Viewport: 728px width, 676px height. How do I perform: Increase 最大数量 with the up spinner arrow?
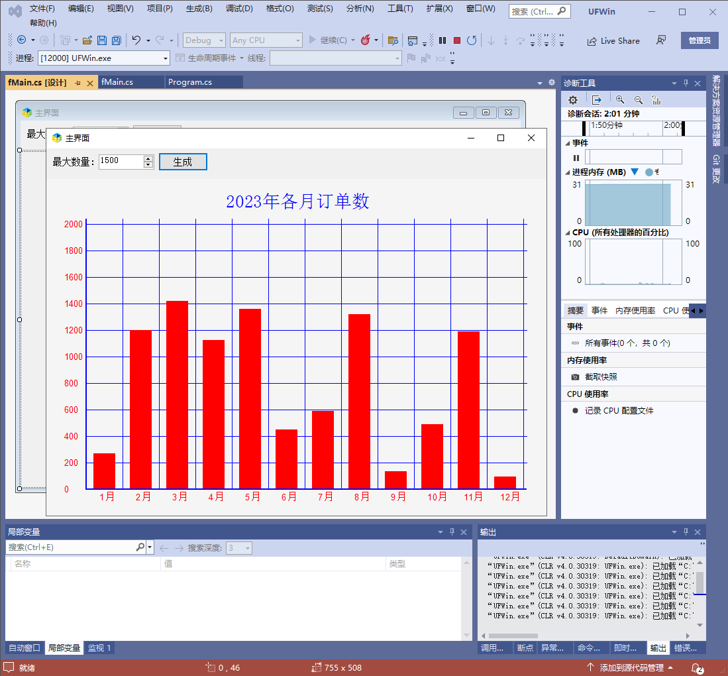click(148, 159)
